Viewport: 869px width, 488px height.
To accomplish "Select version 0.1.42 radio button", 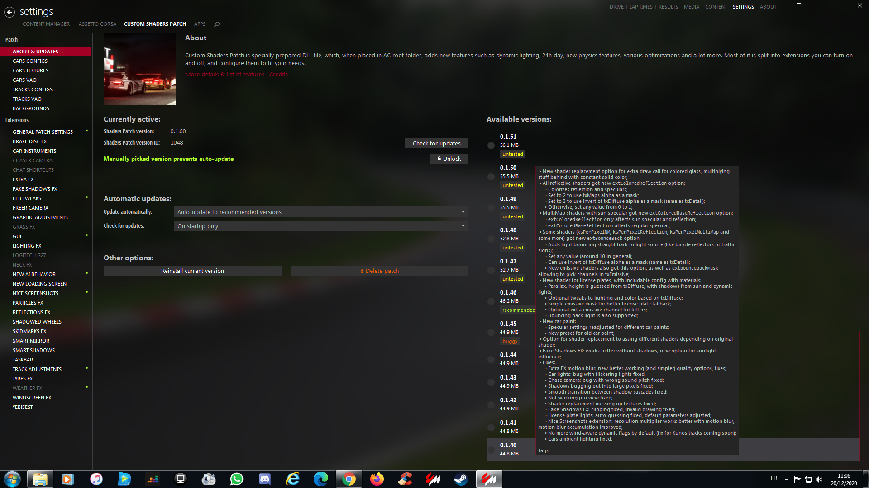I will coord(491,405).
